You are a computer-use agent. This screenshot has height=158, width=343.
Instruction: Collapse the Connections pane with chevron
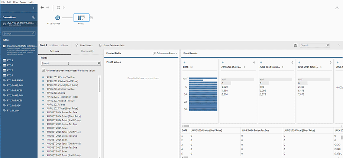point(33,7)
